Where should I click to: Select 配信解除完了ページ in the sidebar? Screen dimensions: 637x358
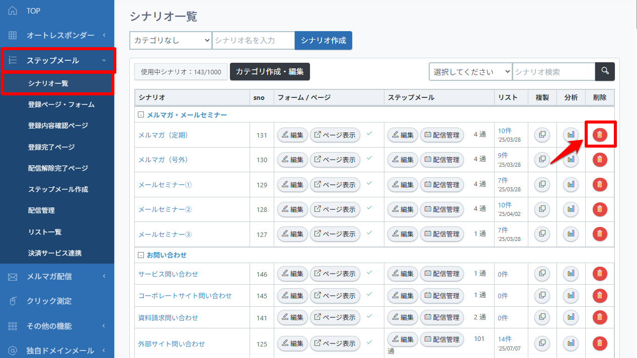57,168
